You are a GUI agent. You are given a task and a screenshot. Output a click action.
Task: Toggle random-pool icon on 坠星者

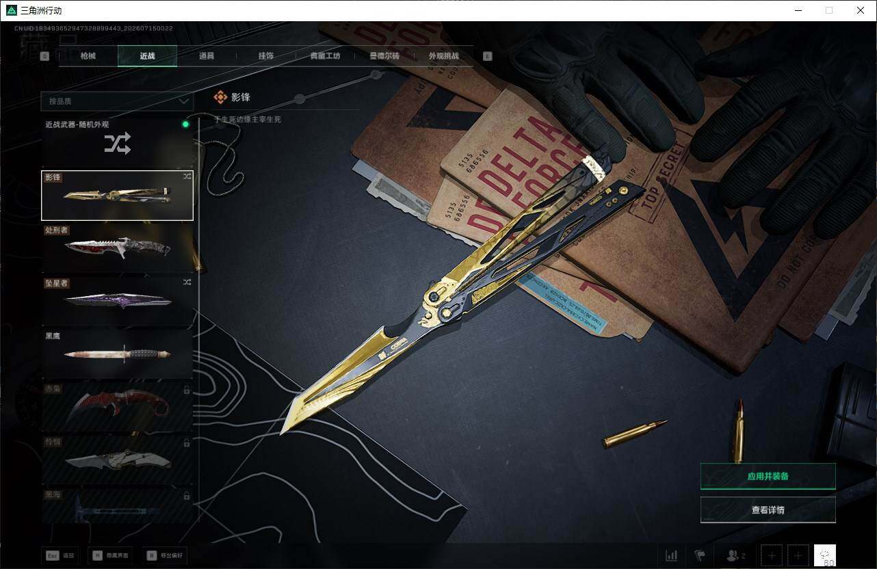point(187,282)
